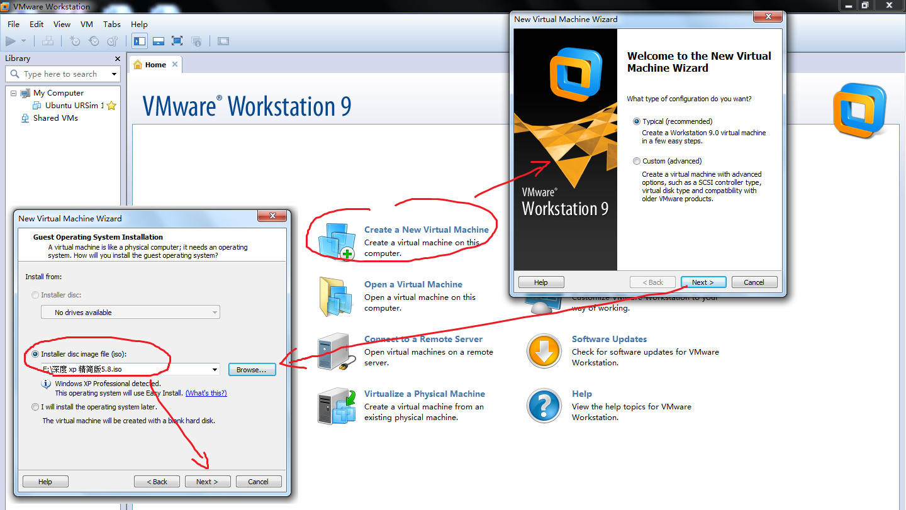
Task: Select Shared VMs in the Library
Action: [55, 118]
